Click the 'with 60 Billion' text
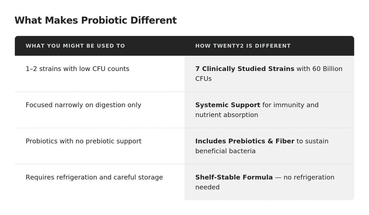Screen dimensions: 369x215 point(319,69)
